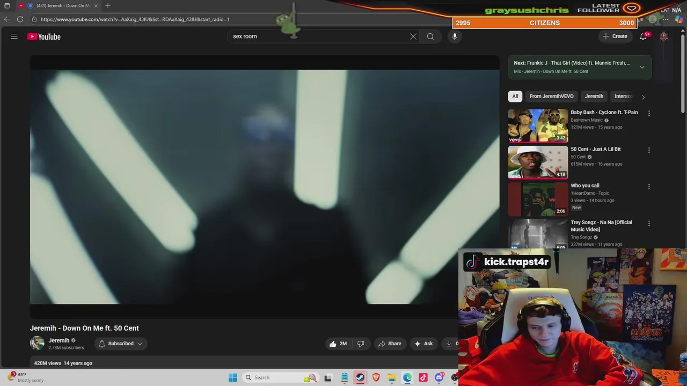Open the Create button
Viewport: 687px width, 386px height.
click(x=615, y=36)
